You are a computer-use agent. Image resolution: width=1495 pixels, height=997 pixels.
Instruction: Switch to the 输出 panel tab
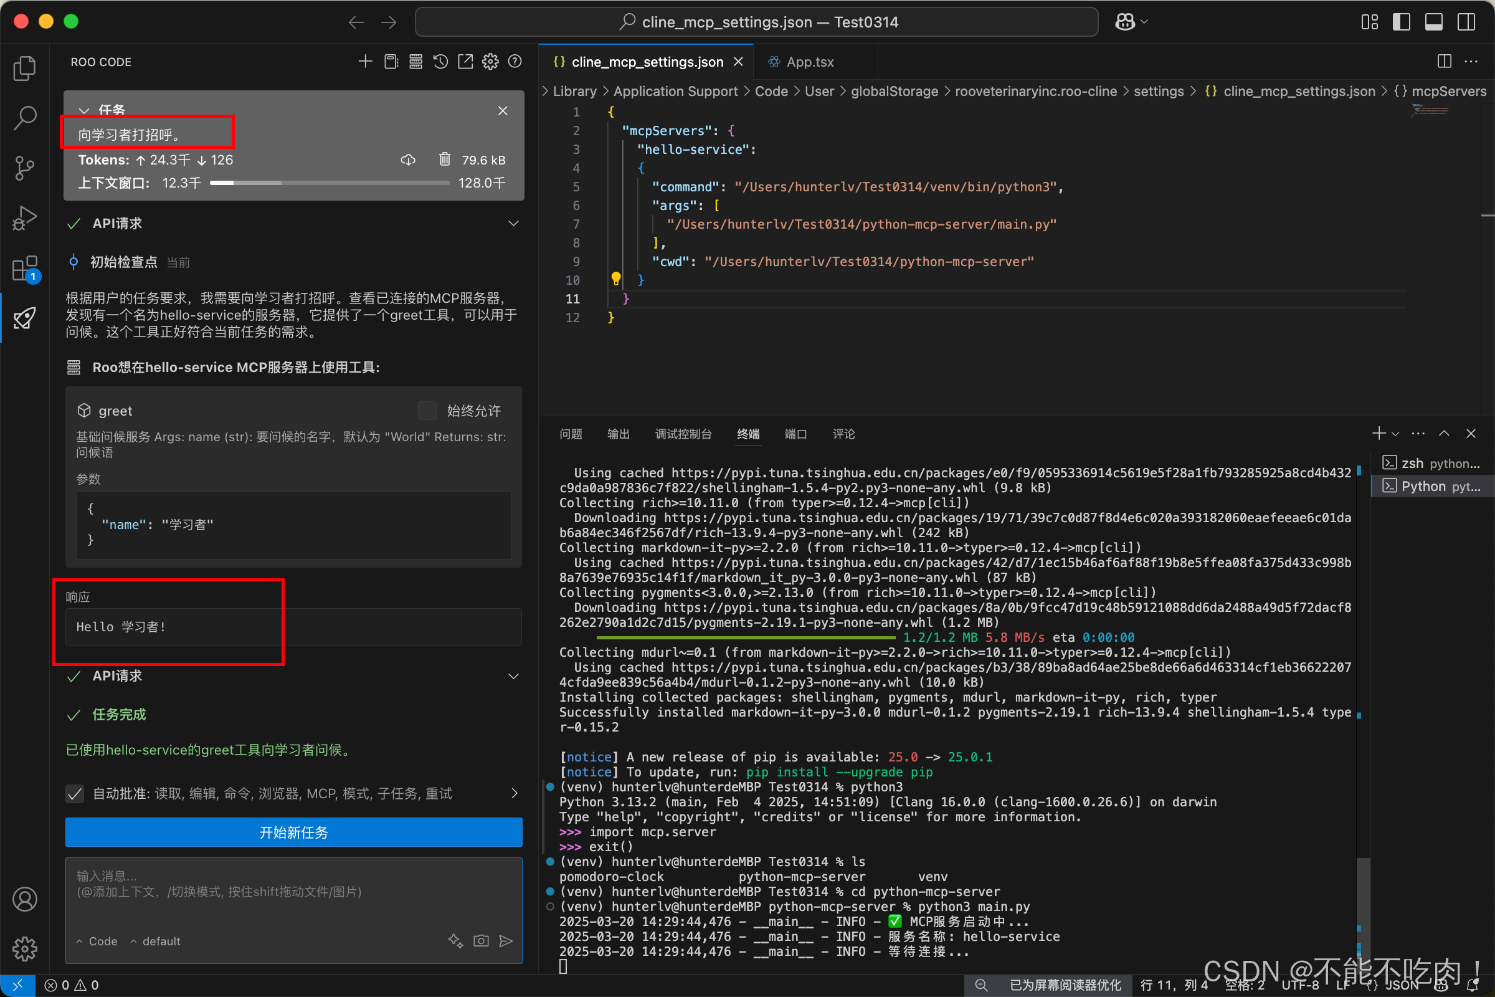coord(618,434)
